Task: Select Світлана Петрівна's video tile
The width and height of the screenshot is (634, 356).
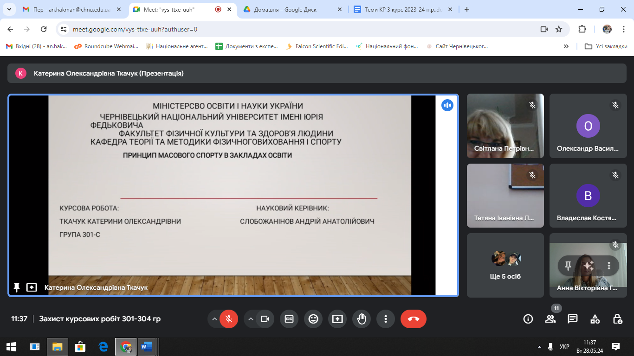Action: point(505,126)
